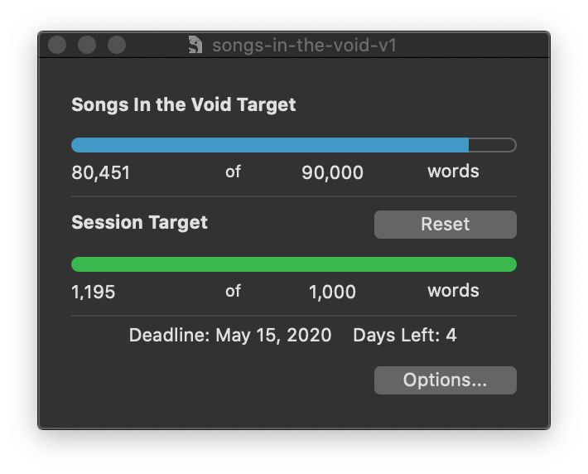Click the songs-in-the-void-v1 window title
The image size is (588, 474).
pyautogui.click(x=304, y=45)
